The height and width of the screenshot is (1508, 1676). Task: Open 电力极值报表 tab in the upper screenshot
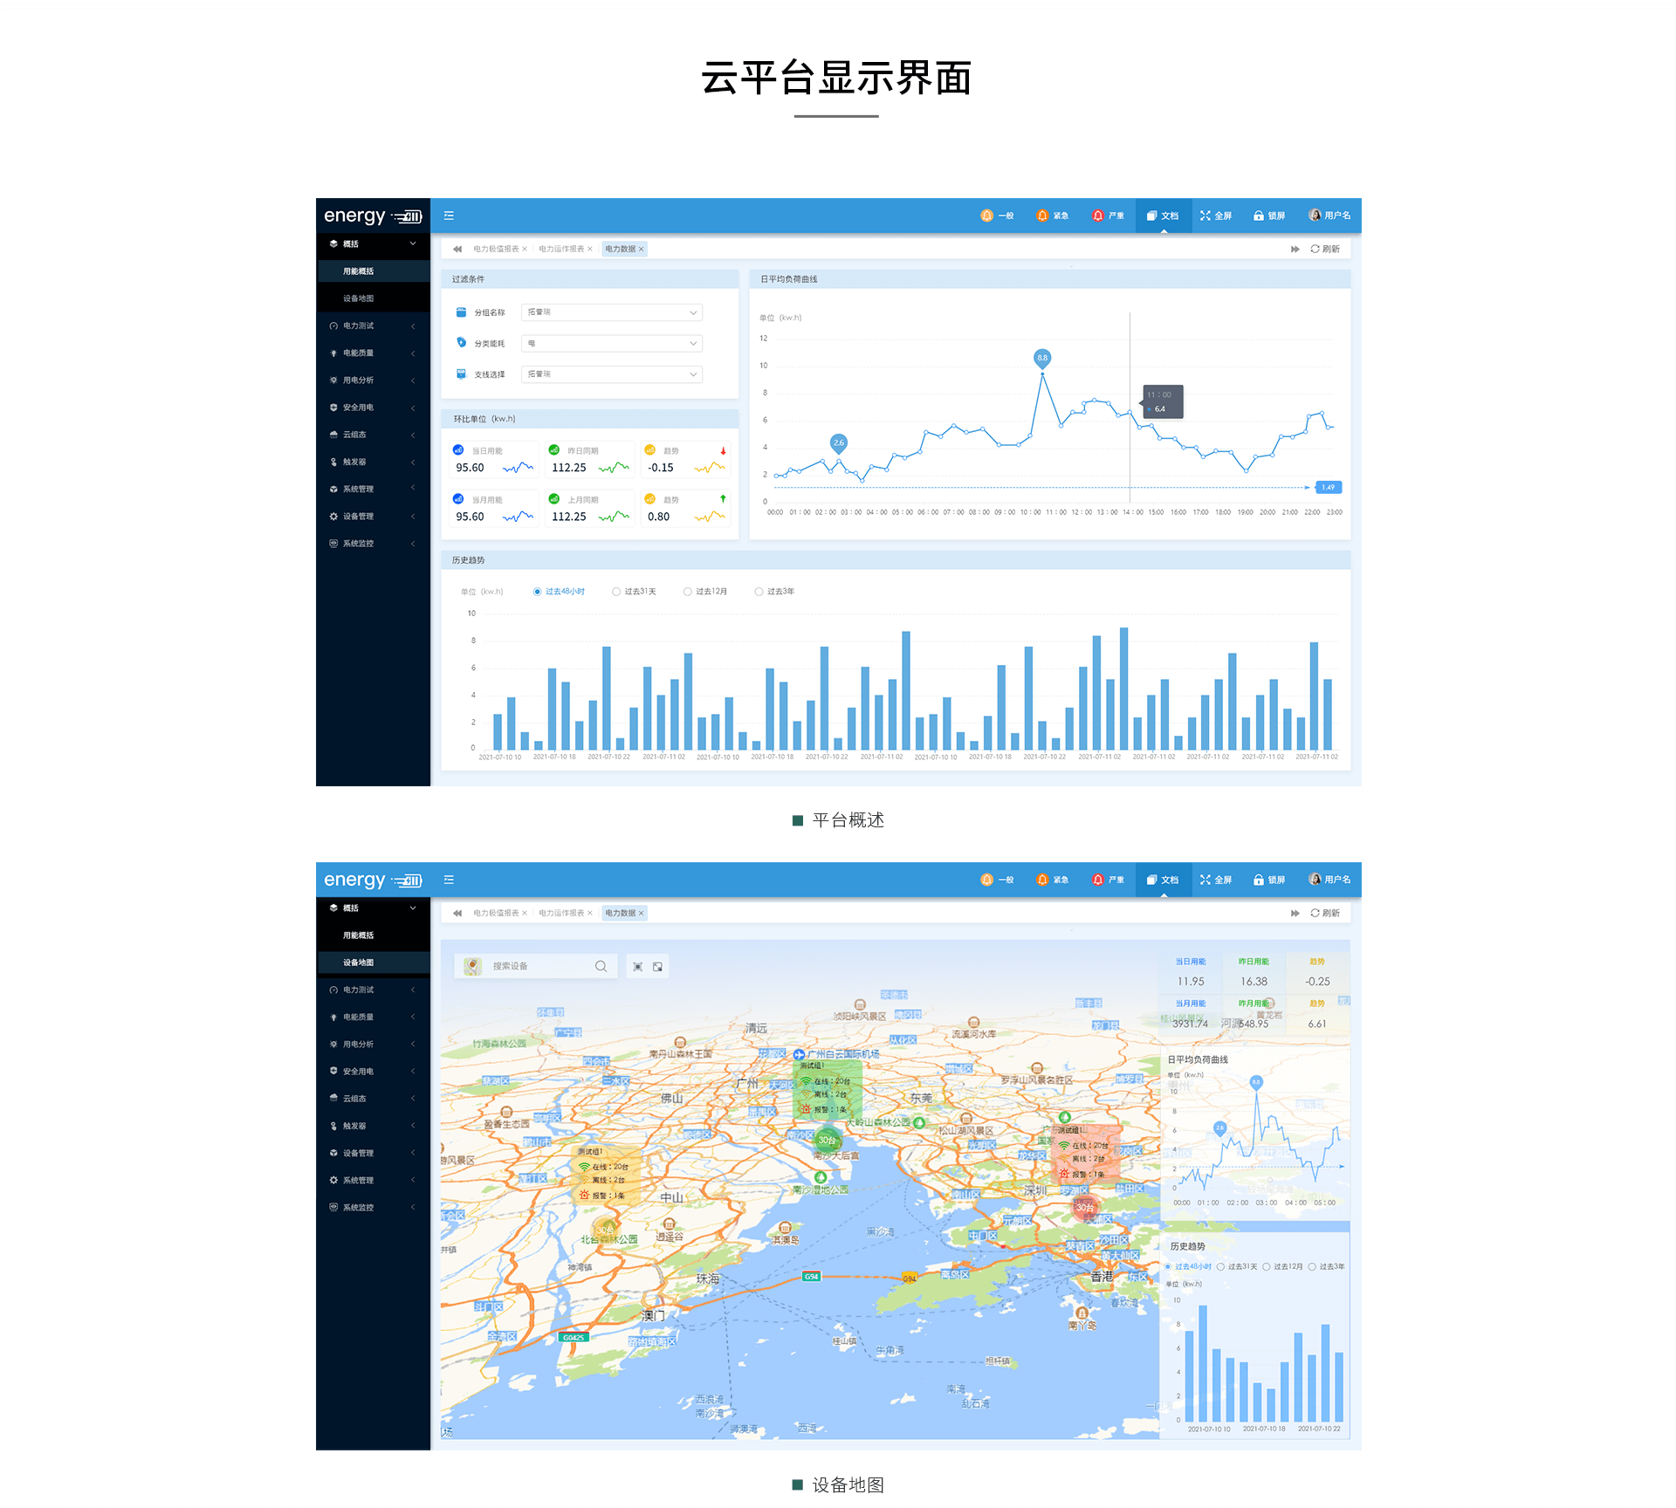coord(495,250)
